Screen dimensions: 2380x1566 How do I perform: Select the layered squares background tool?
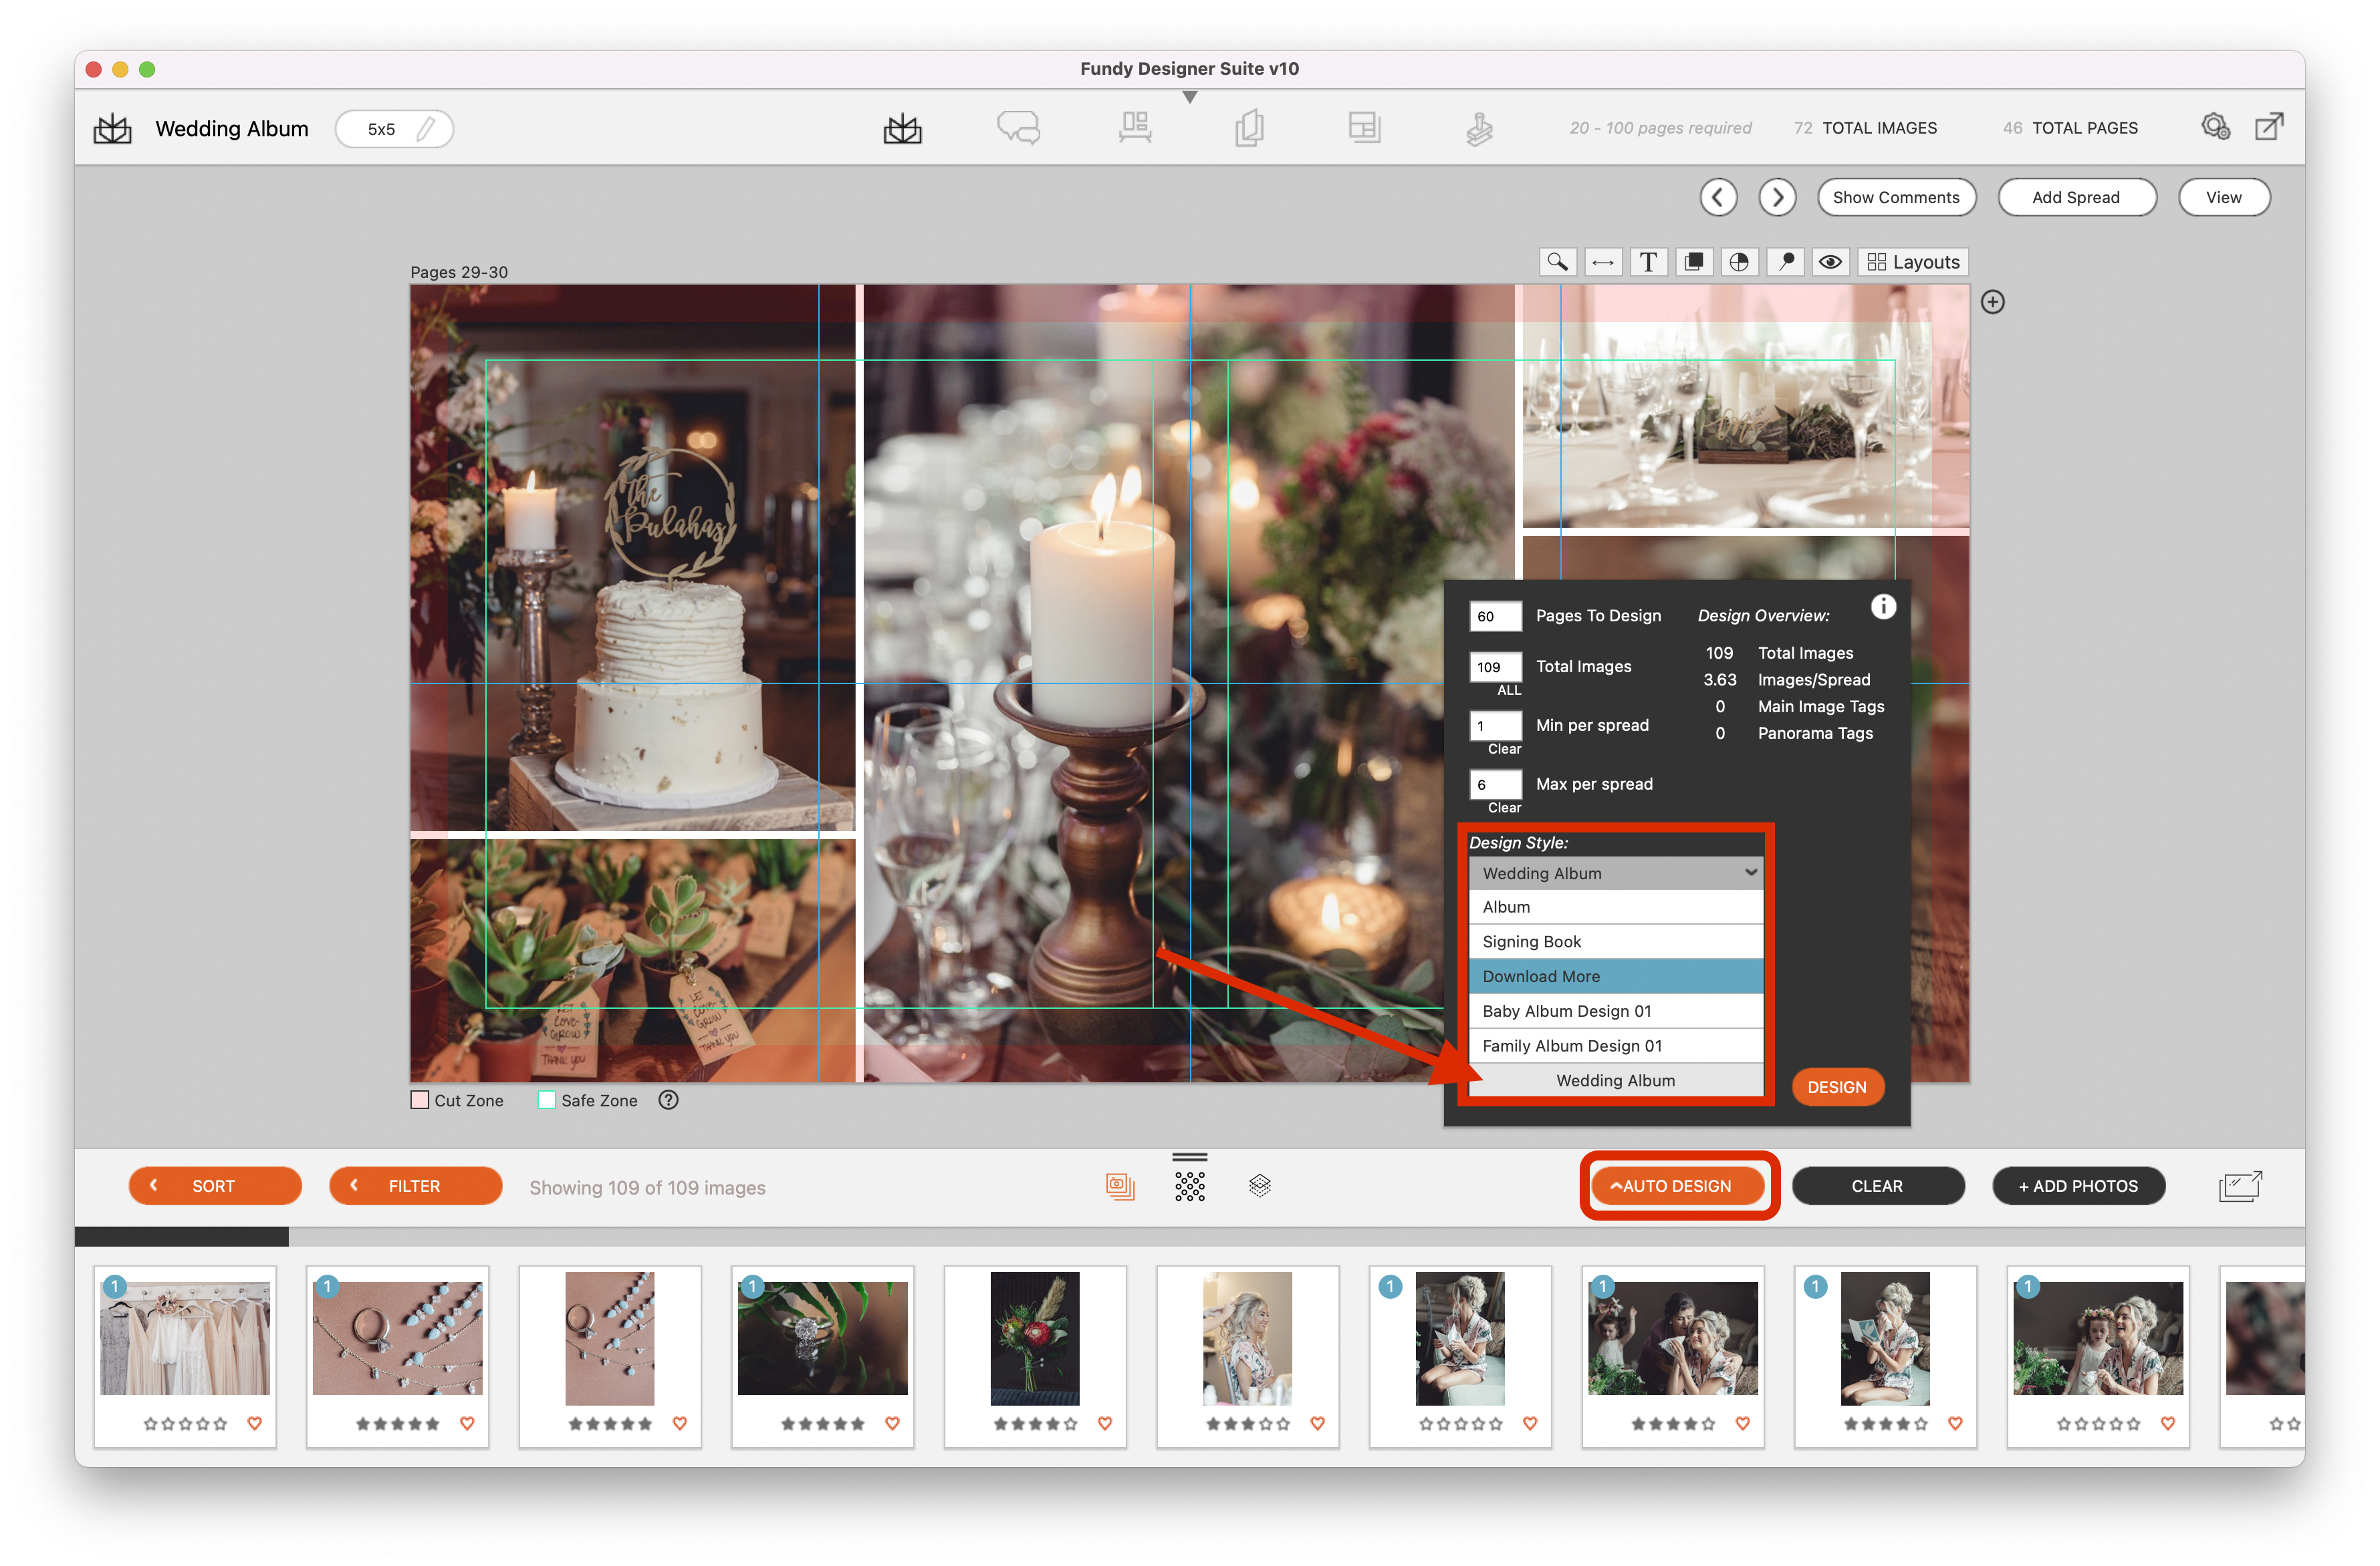pyautogui.click(x=1694, y=262)
